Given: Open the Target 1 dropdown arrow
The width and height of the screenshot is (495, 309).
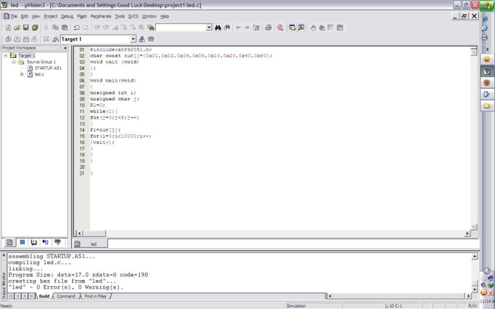Looking at the screenshot, I should click(133, 39).
